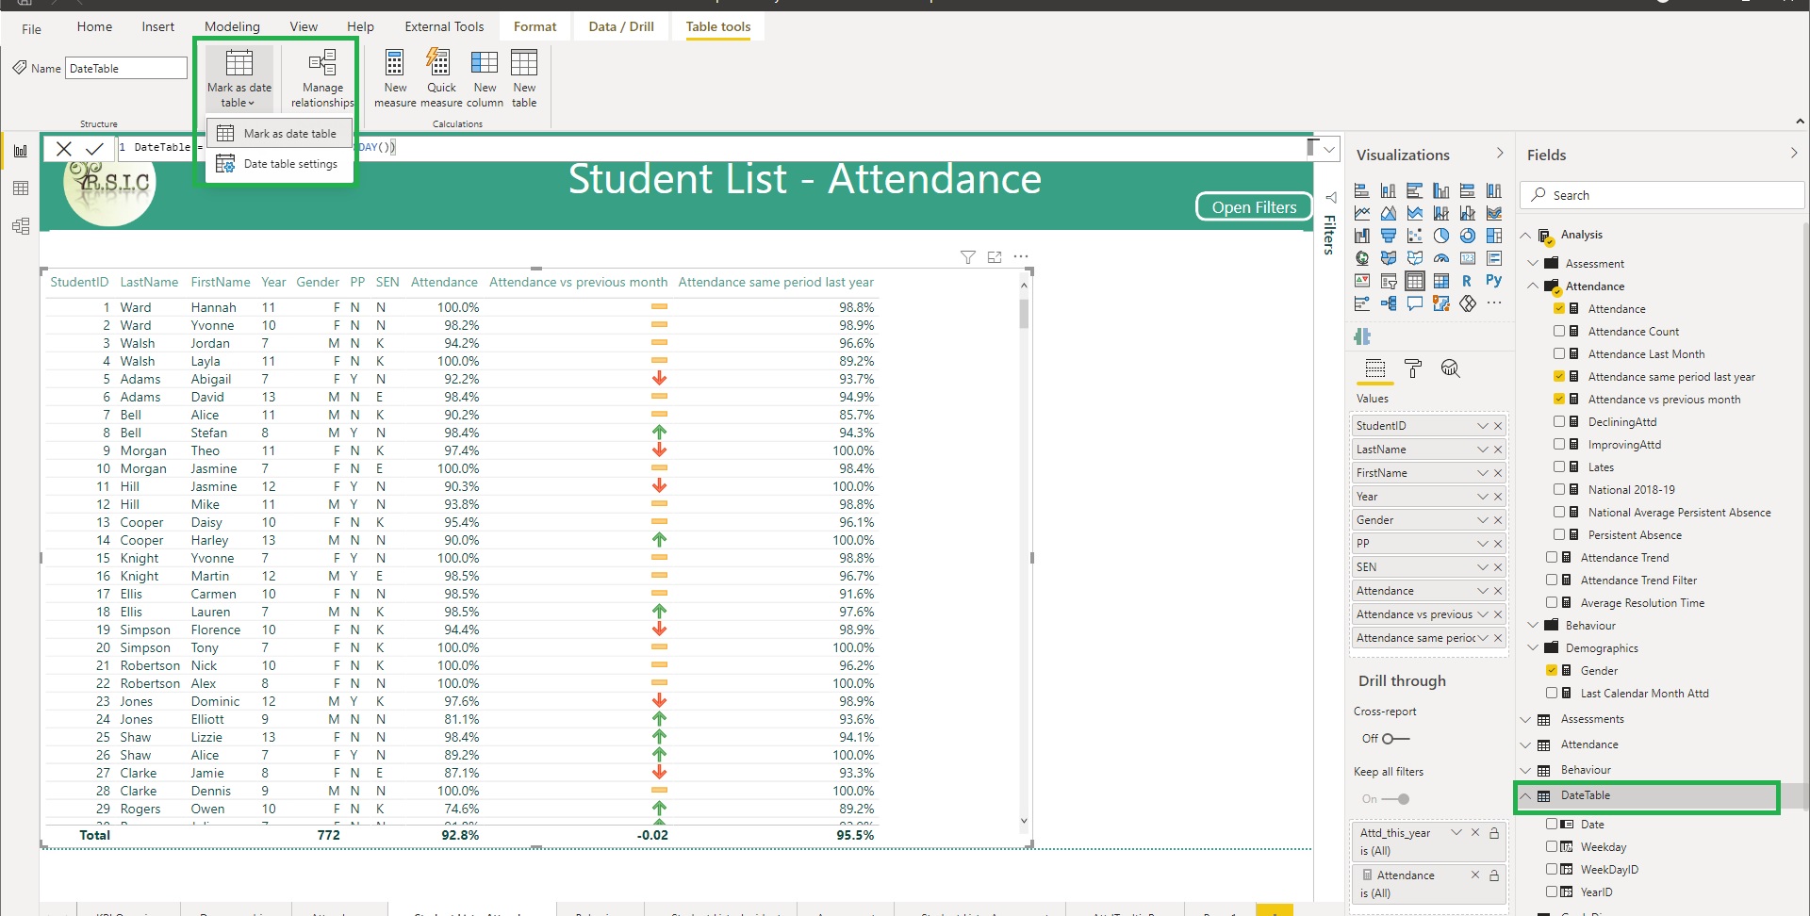The height and width of the screenshot is (916, 1810).
Task: Commit the formula with the checkmark
Action: point(94,148)
